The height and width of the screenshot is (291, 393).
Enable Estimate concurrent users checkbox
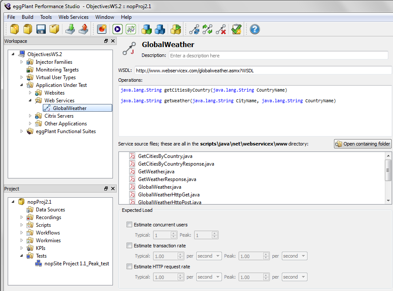pos(129,225)
